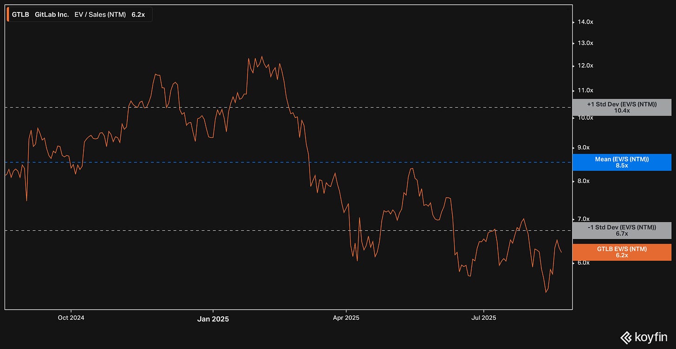676x349 pixels.
Task: Click the 11.0x y-axis tick
Action: 586,90
